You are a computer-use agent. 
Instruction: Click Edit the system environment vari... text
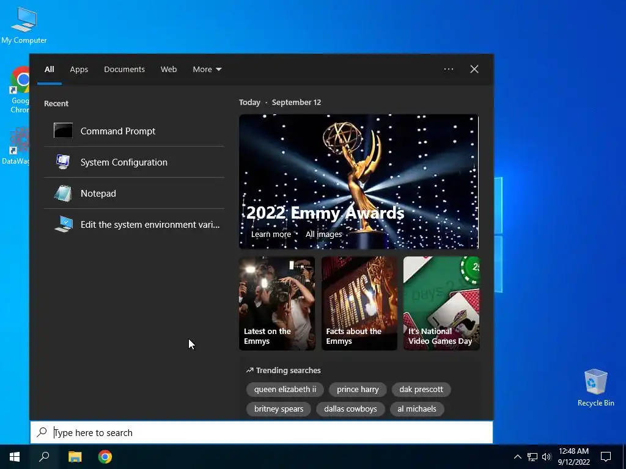[150, 225]
